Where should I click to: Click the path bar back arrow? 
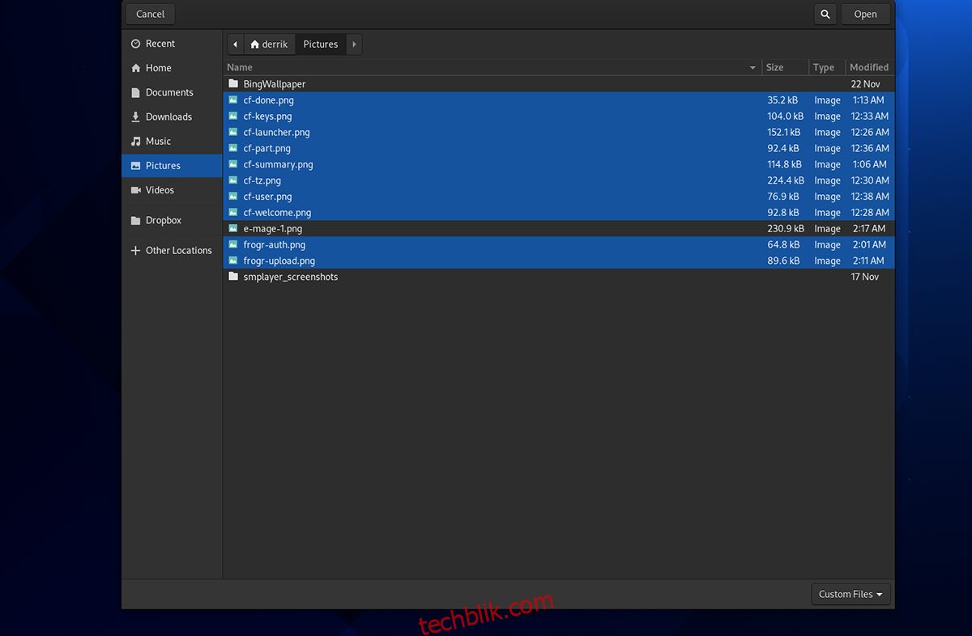pyautogui.click(x=235, y=45)
